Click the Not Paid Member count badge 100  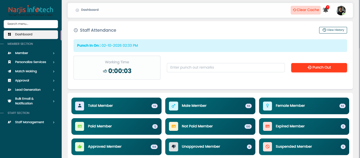[x=248, y=127]
